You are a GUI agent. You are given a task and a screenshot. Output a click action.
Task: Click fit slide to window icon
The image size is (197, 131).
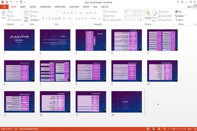click(195, 129)
